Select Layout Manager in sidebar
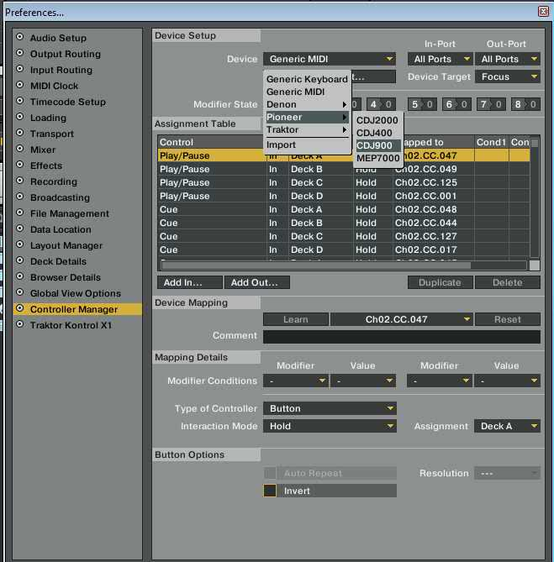Screen dimensions: 554x562 (x=66, y=245)
